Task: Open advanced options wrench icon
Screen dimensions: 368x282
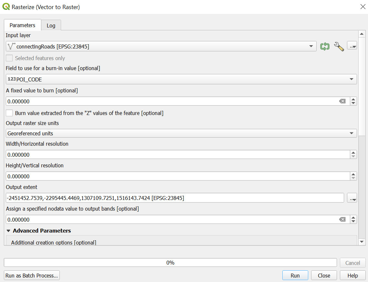Action: [339, 47]
